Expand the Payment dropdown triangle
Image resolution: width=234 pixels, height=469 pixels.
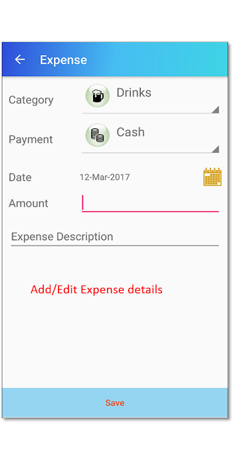point(215,149)
